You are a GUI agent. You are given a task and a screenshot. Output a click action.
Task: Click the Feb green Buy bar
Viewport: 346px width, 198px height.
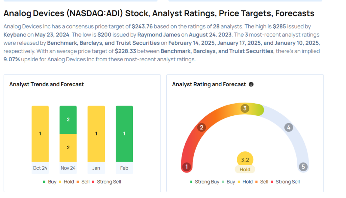click(124, 134)
